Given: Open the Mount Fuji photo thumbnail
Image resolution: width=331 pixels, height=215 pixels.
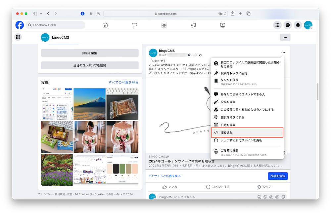Looking at the screenshot, I should tap(89, 104).
